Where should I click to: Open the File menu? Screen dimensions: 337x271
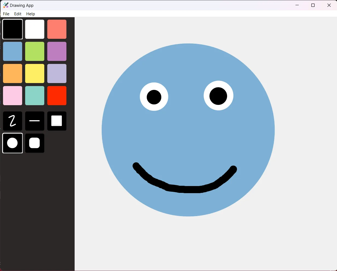pyautogui.click(x=6, y=14)
